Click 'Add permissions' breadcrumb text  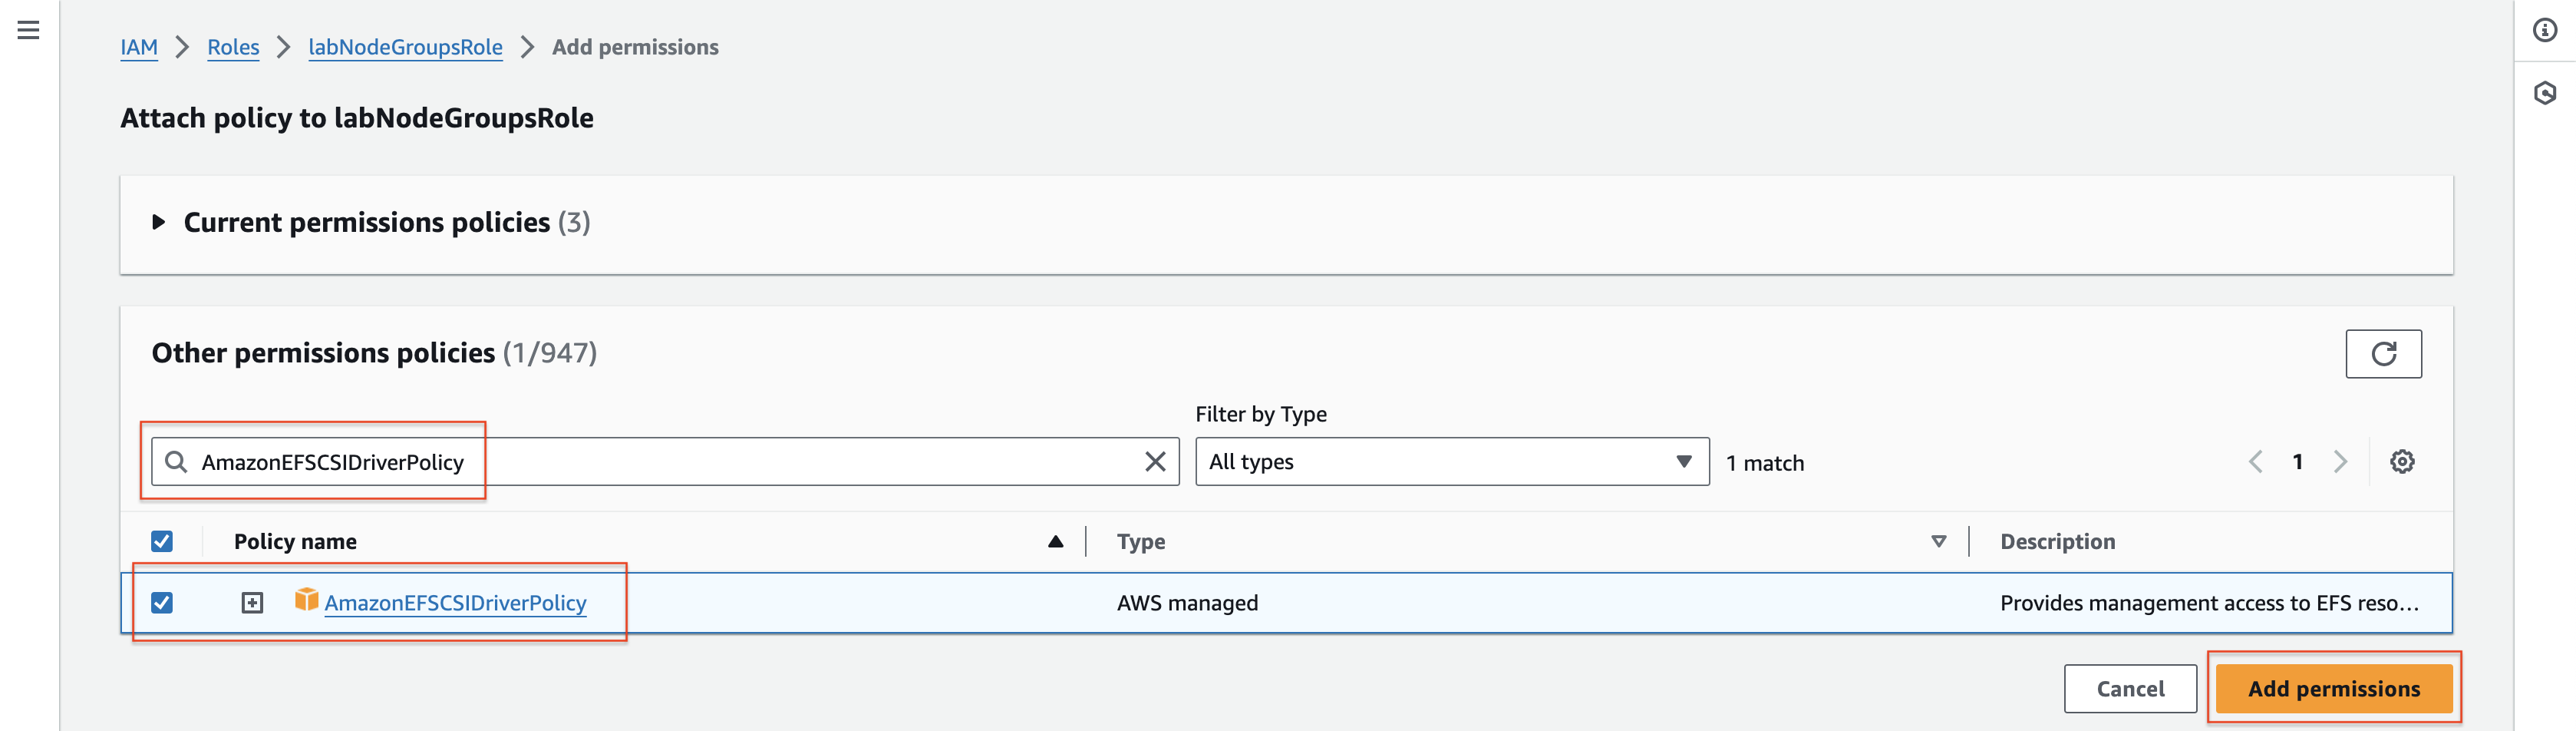point(635,47)
